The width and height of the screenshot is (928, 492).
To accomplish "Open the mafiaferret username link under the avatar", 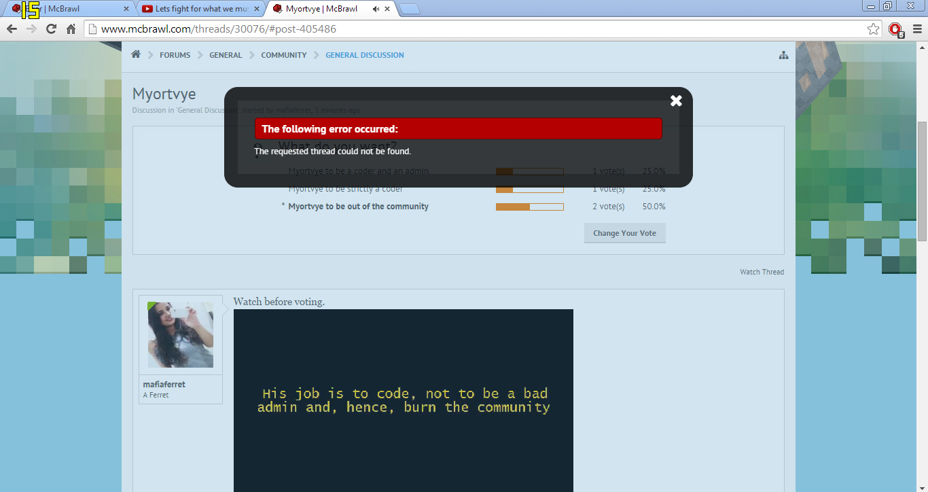I will point(164,385).
